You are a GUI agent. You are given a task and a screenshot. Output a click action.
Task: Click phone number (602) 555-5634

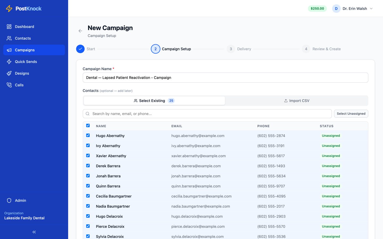click(271, 176)
